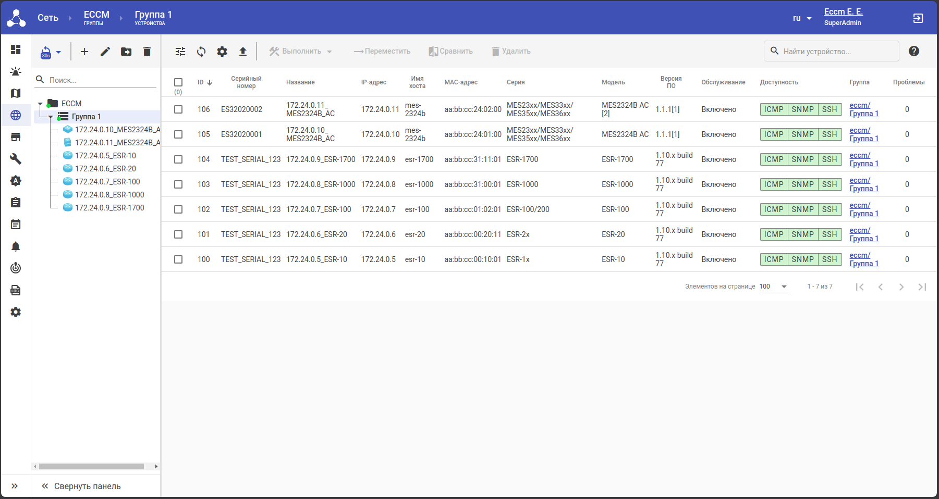Open the auto-refresh interval dropdown arrow
939x499 pixels.
click(x=58, y=52)
